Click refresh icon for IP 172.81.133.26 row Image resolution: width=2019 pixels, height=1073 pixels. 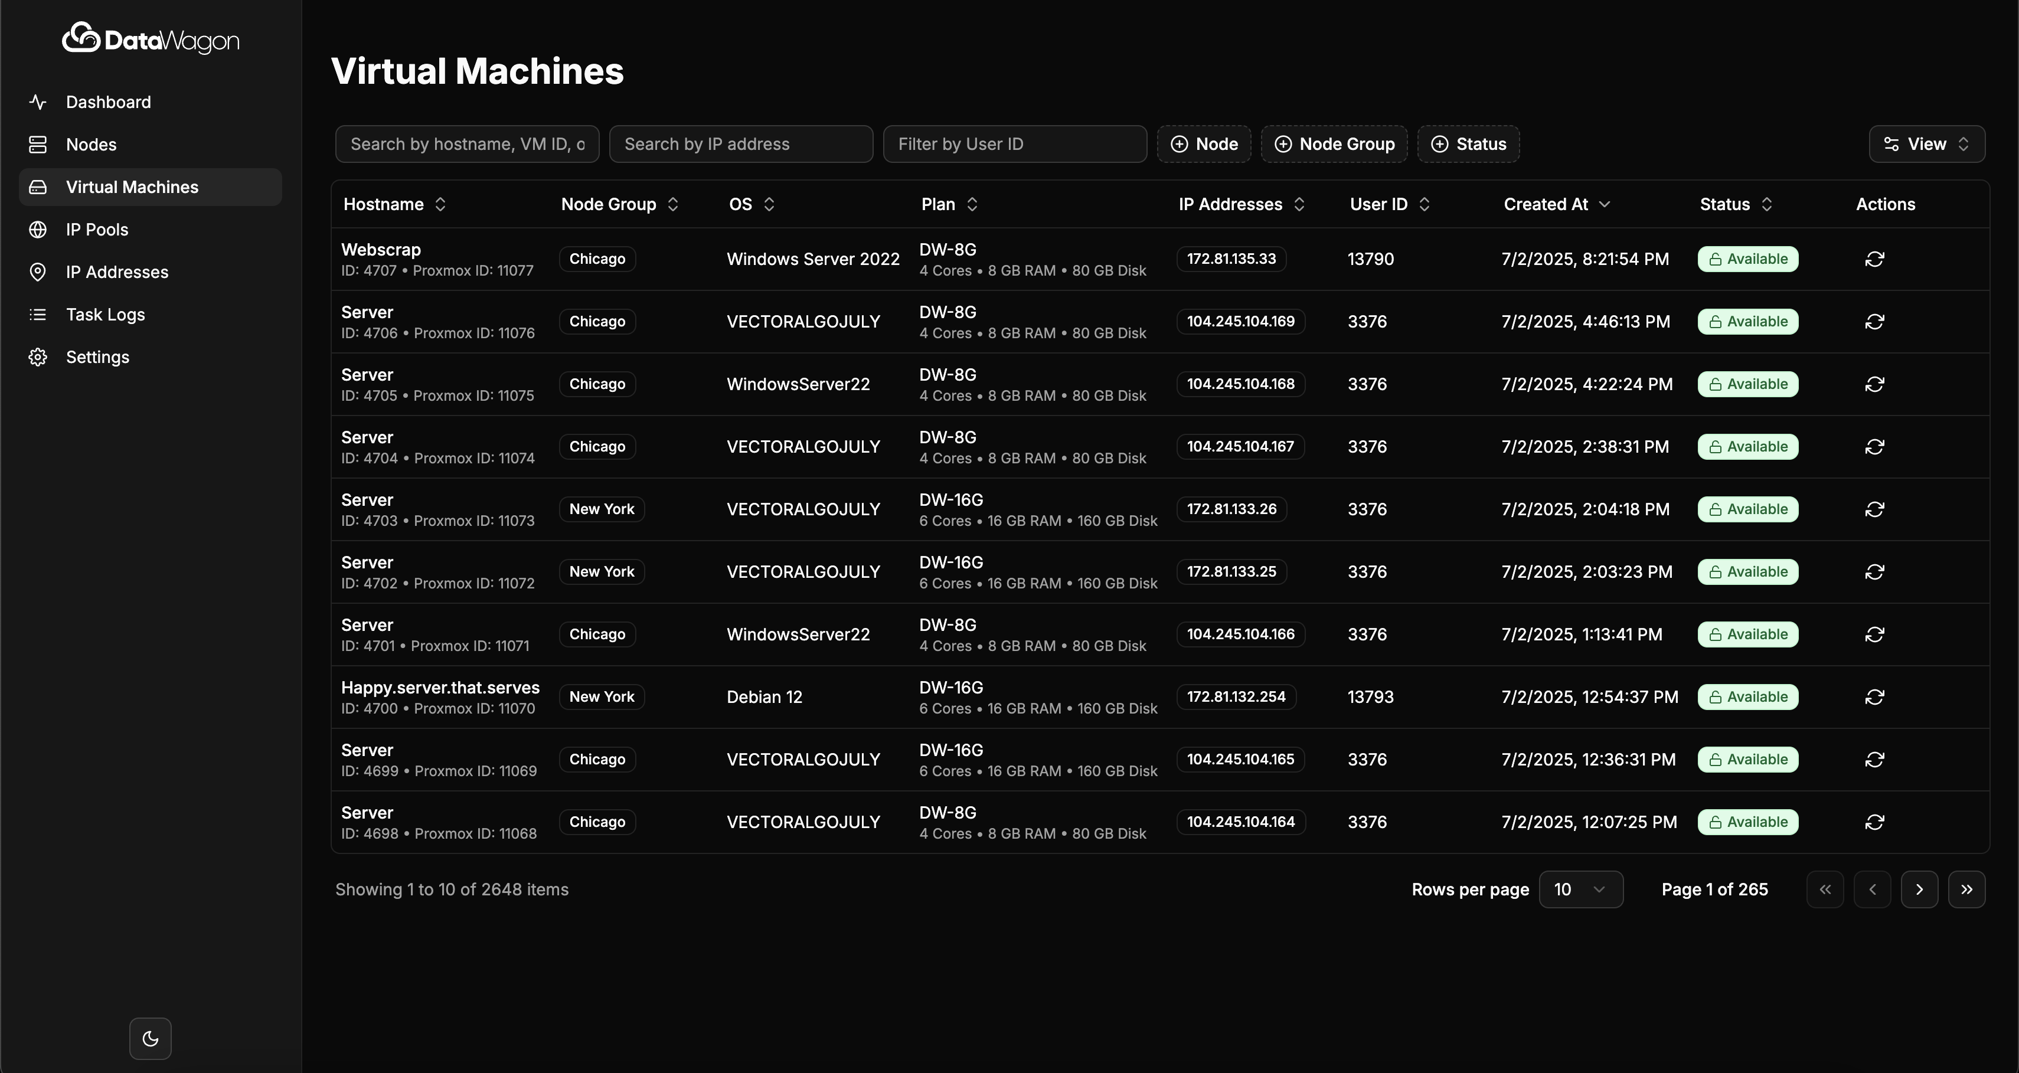tap(1874, 509)
